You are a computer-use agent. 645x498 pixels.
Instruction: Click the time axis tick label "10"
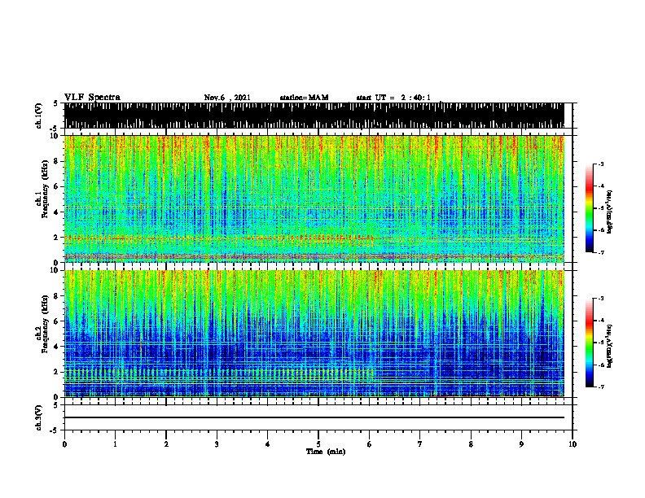pyautogui.click(x=573, y=444)
